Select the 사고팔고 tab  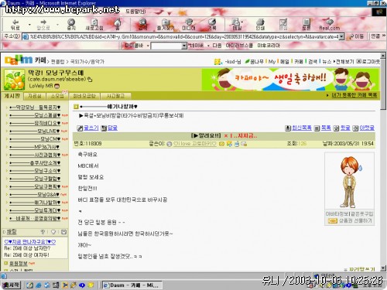(x=115, y=96)
